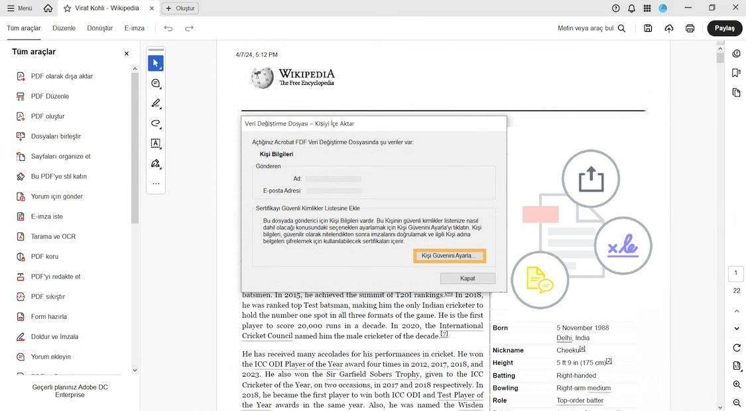Open PDF sıkıştır tool
Viewport: 746px width, 411px height.
48,297
